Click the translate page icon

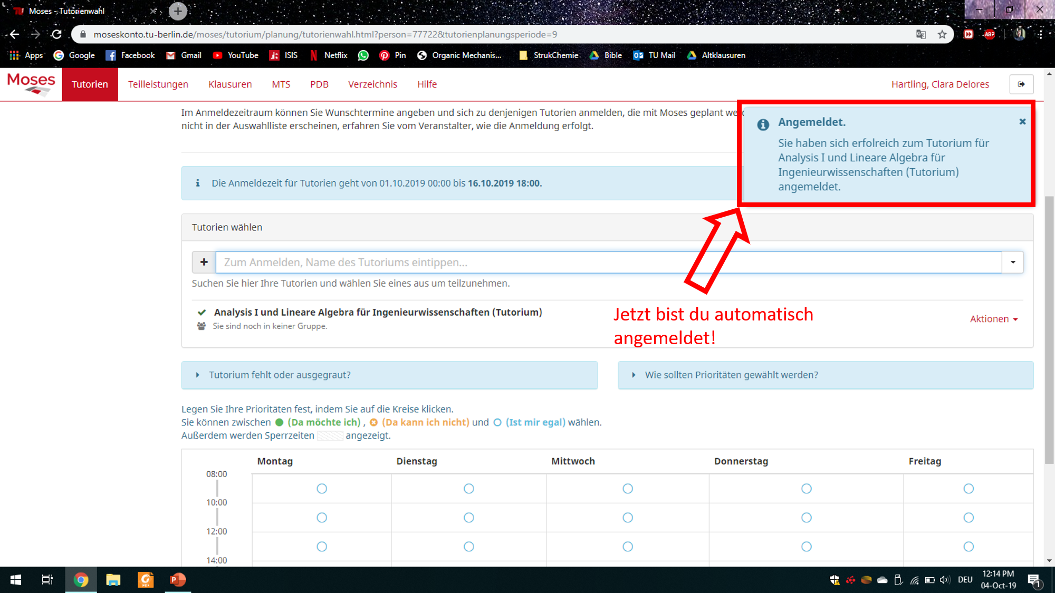click(x=921, y=34)
